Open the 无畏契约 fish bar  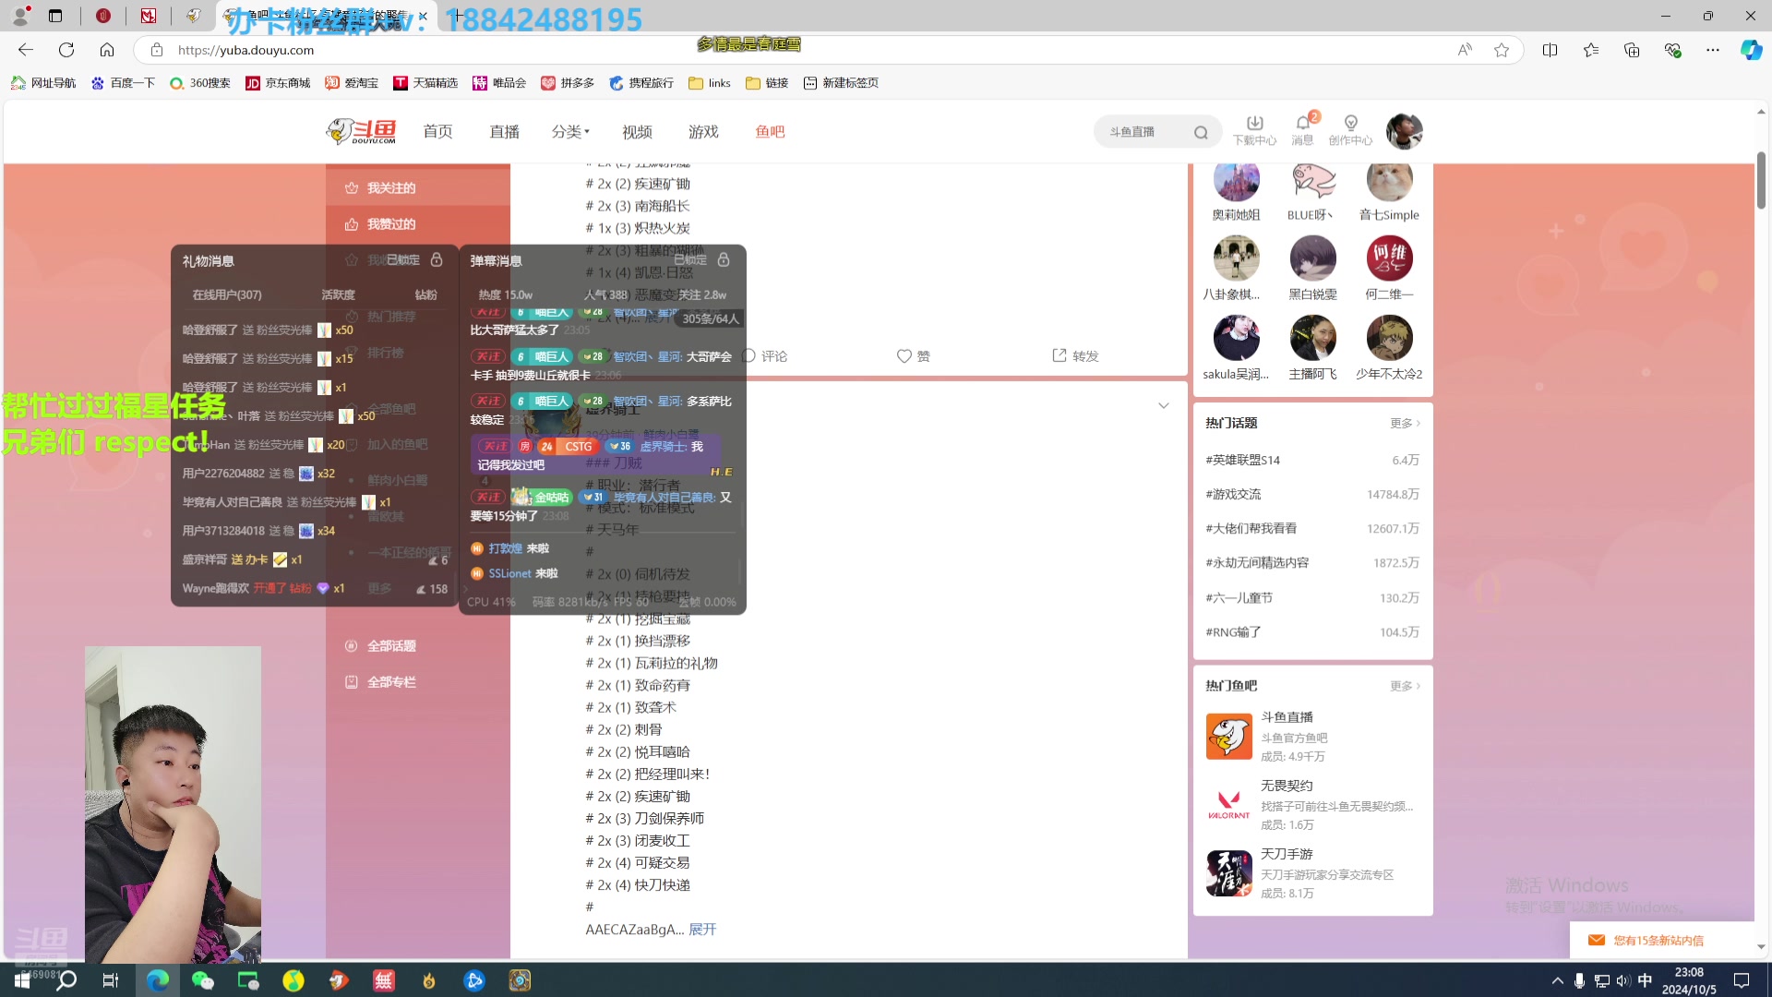click(1312, 804)
